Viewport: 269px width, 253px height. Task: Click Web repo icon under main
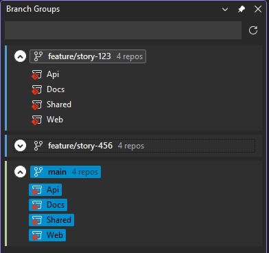point(36,236)
